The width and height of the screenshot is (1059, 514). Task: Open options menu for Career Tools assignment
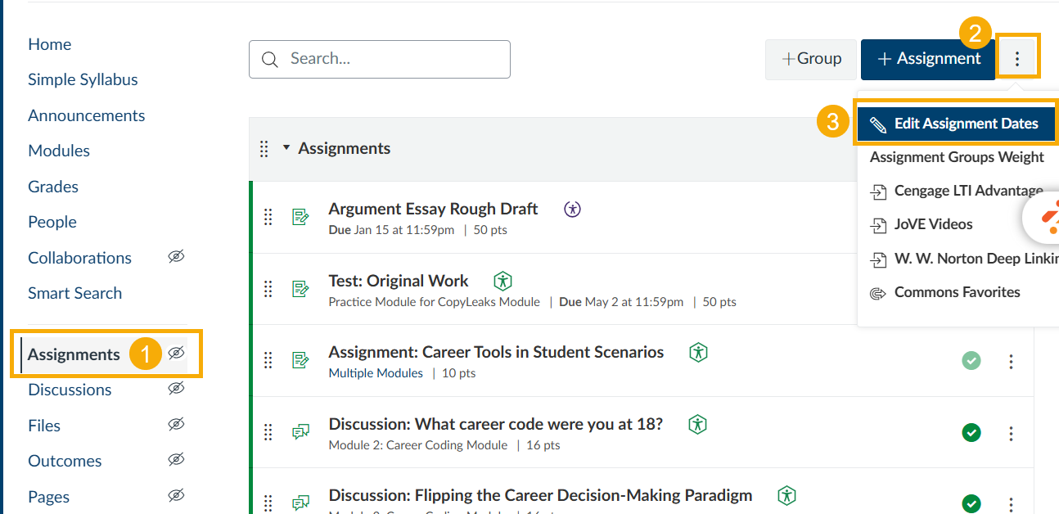pos(1011,361)
